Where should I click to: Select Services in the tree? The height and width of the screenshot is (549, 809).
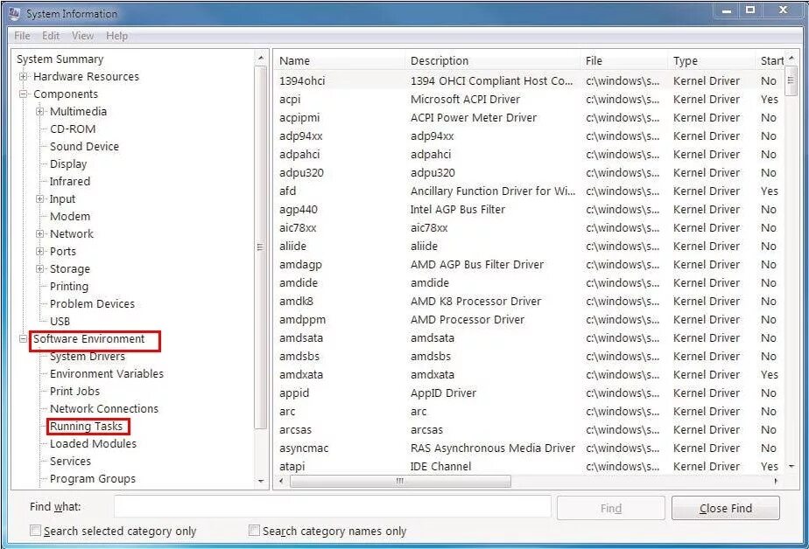coord(70,462)
